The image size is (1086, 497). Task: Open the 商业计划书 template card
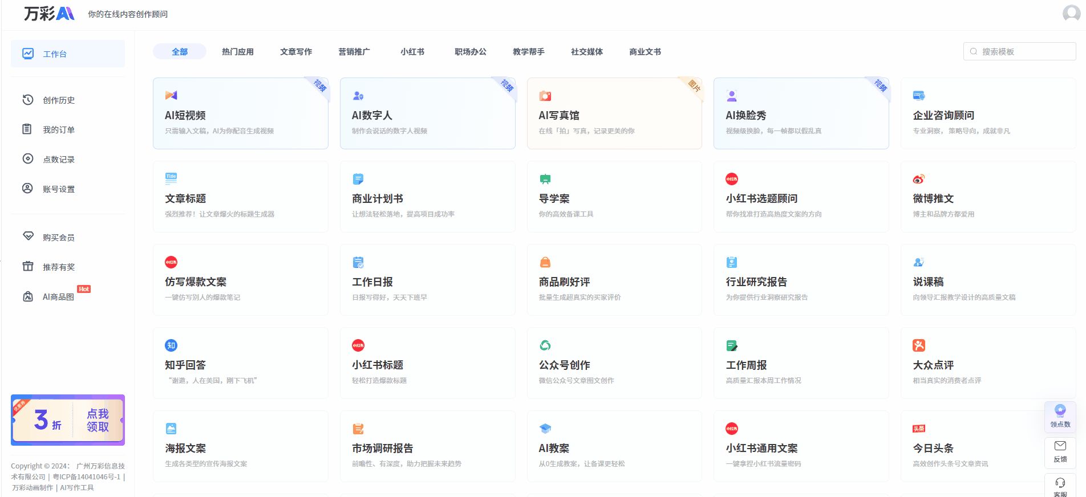coord(427,197)
